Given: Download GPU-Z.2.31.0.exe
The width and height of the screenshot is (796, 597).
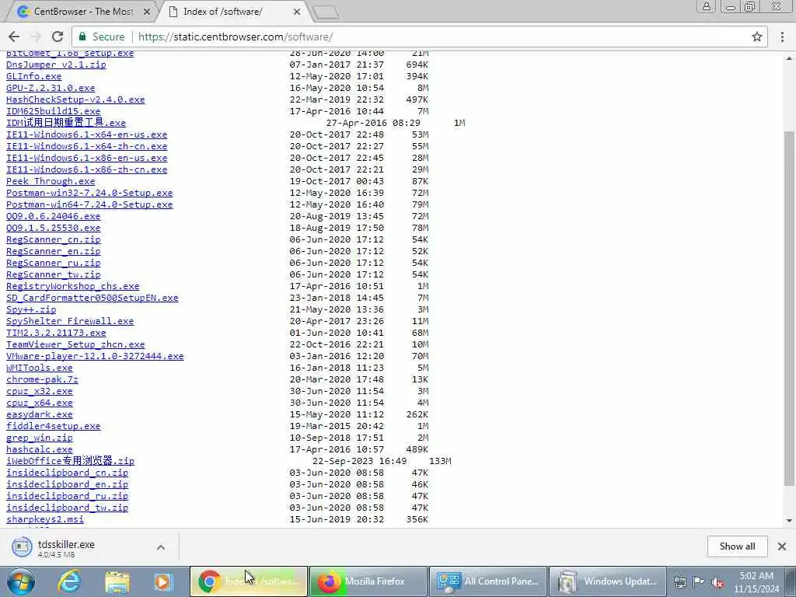Looking at the screenshot, I should tap(51, 88).
